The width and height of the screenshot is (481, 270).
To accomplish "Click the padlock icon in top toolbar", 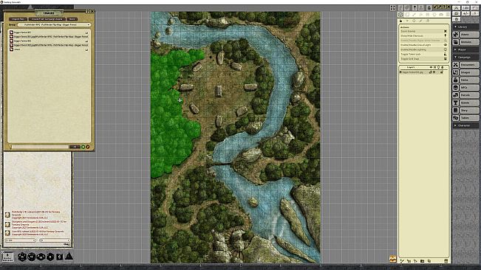I will coord(429,7).
